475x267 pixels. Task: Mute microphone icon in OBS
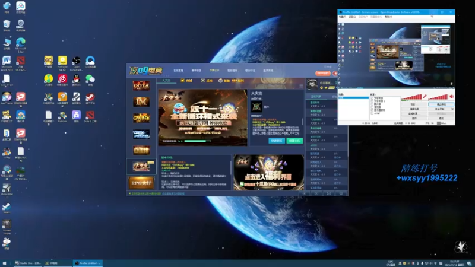(x=425, y=97)
